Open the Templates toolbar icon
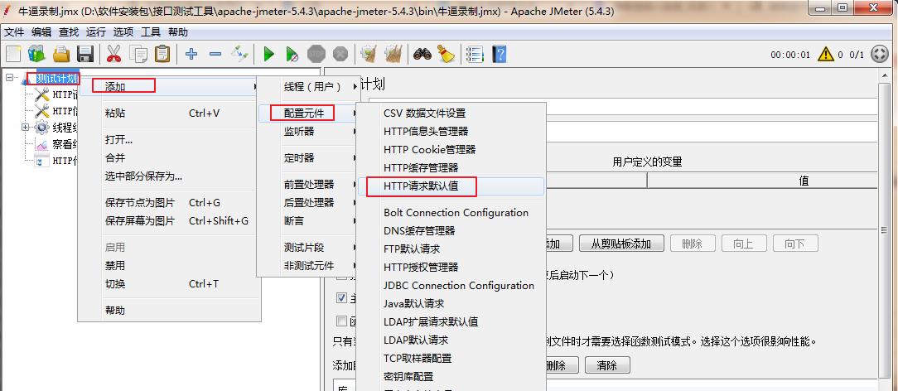Image resolution: width=898 pixels, height=391 pixels. click(36, 55)
